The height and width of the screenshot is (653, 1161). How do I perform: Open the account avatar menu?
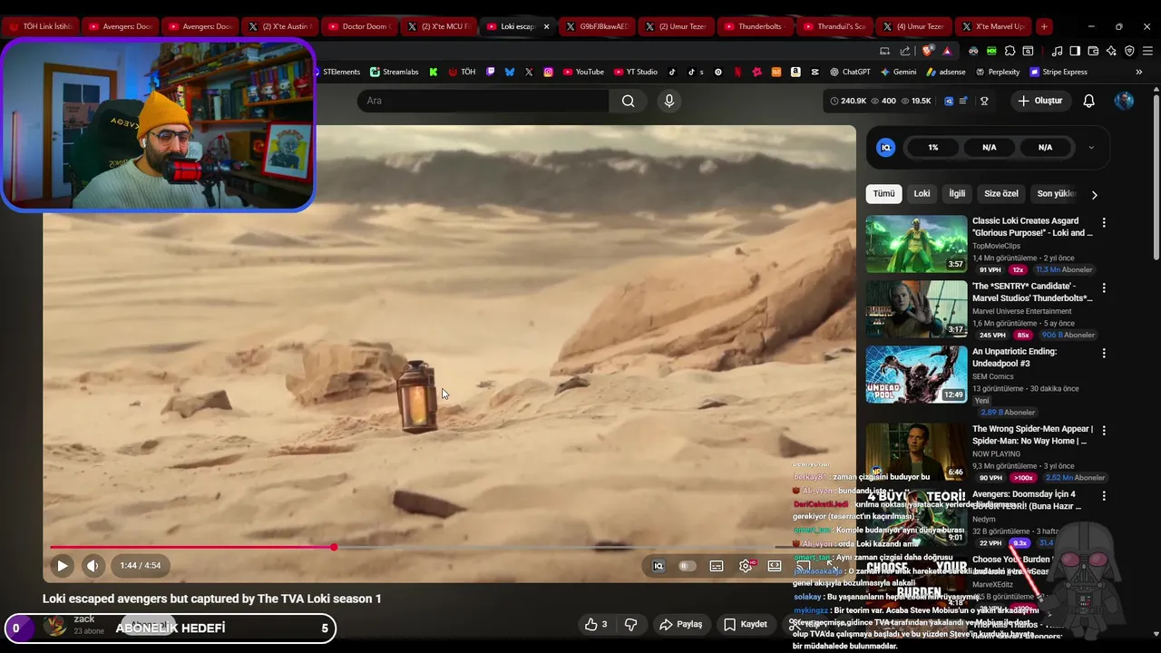[1125, 101]
